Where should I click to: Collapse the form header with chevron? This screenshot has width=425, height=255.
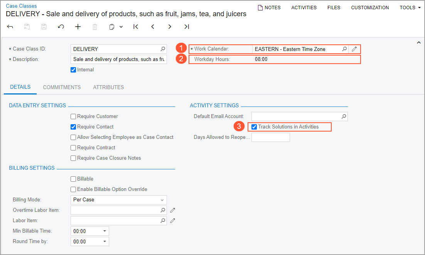click(419, 42)
